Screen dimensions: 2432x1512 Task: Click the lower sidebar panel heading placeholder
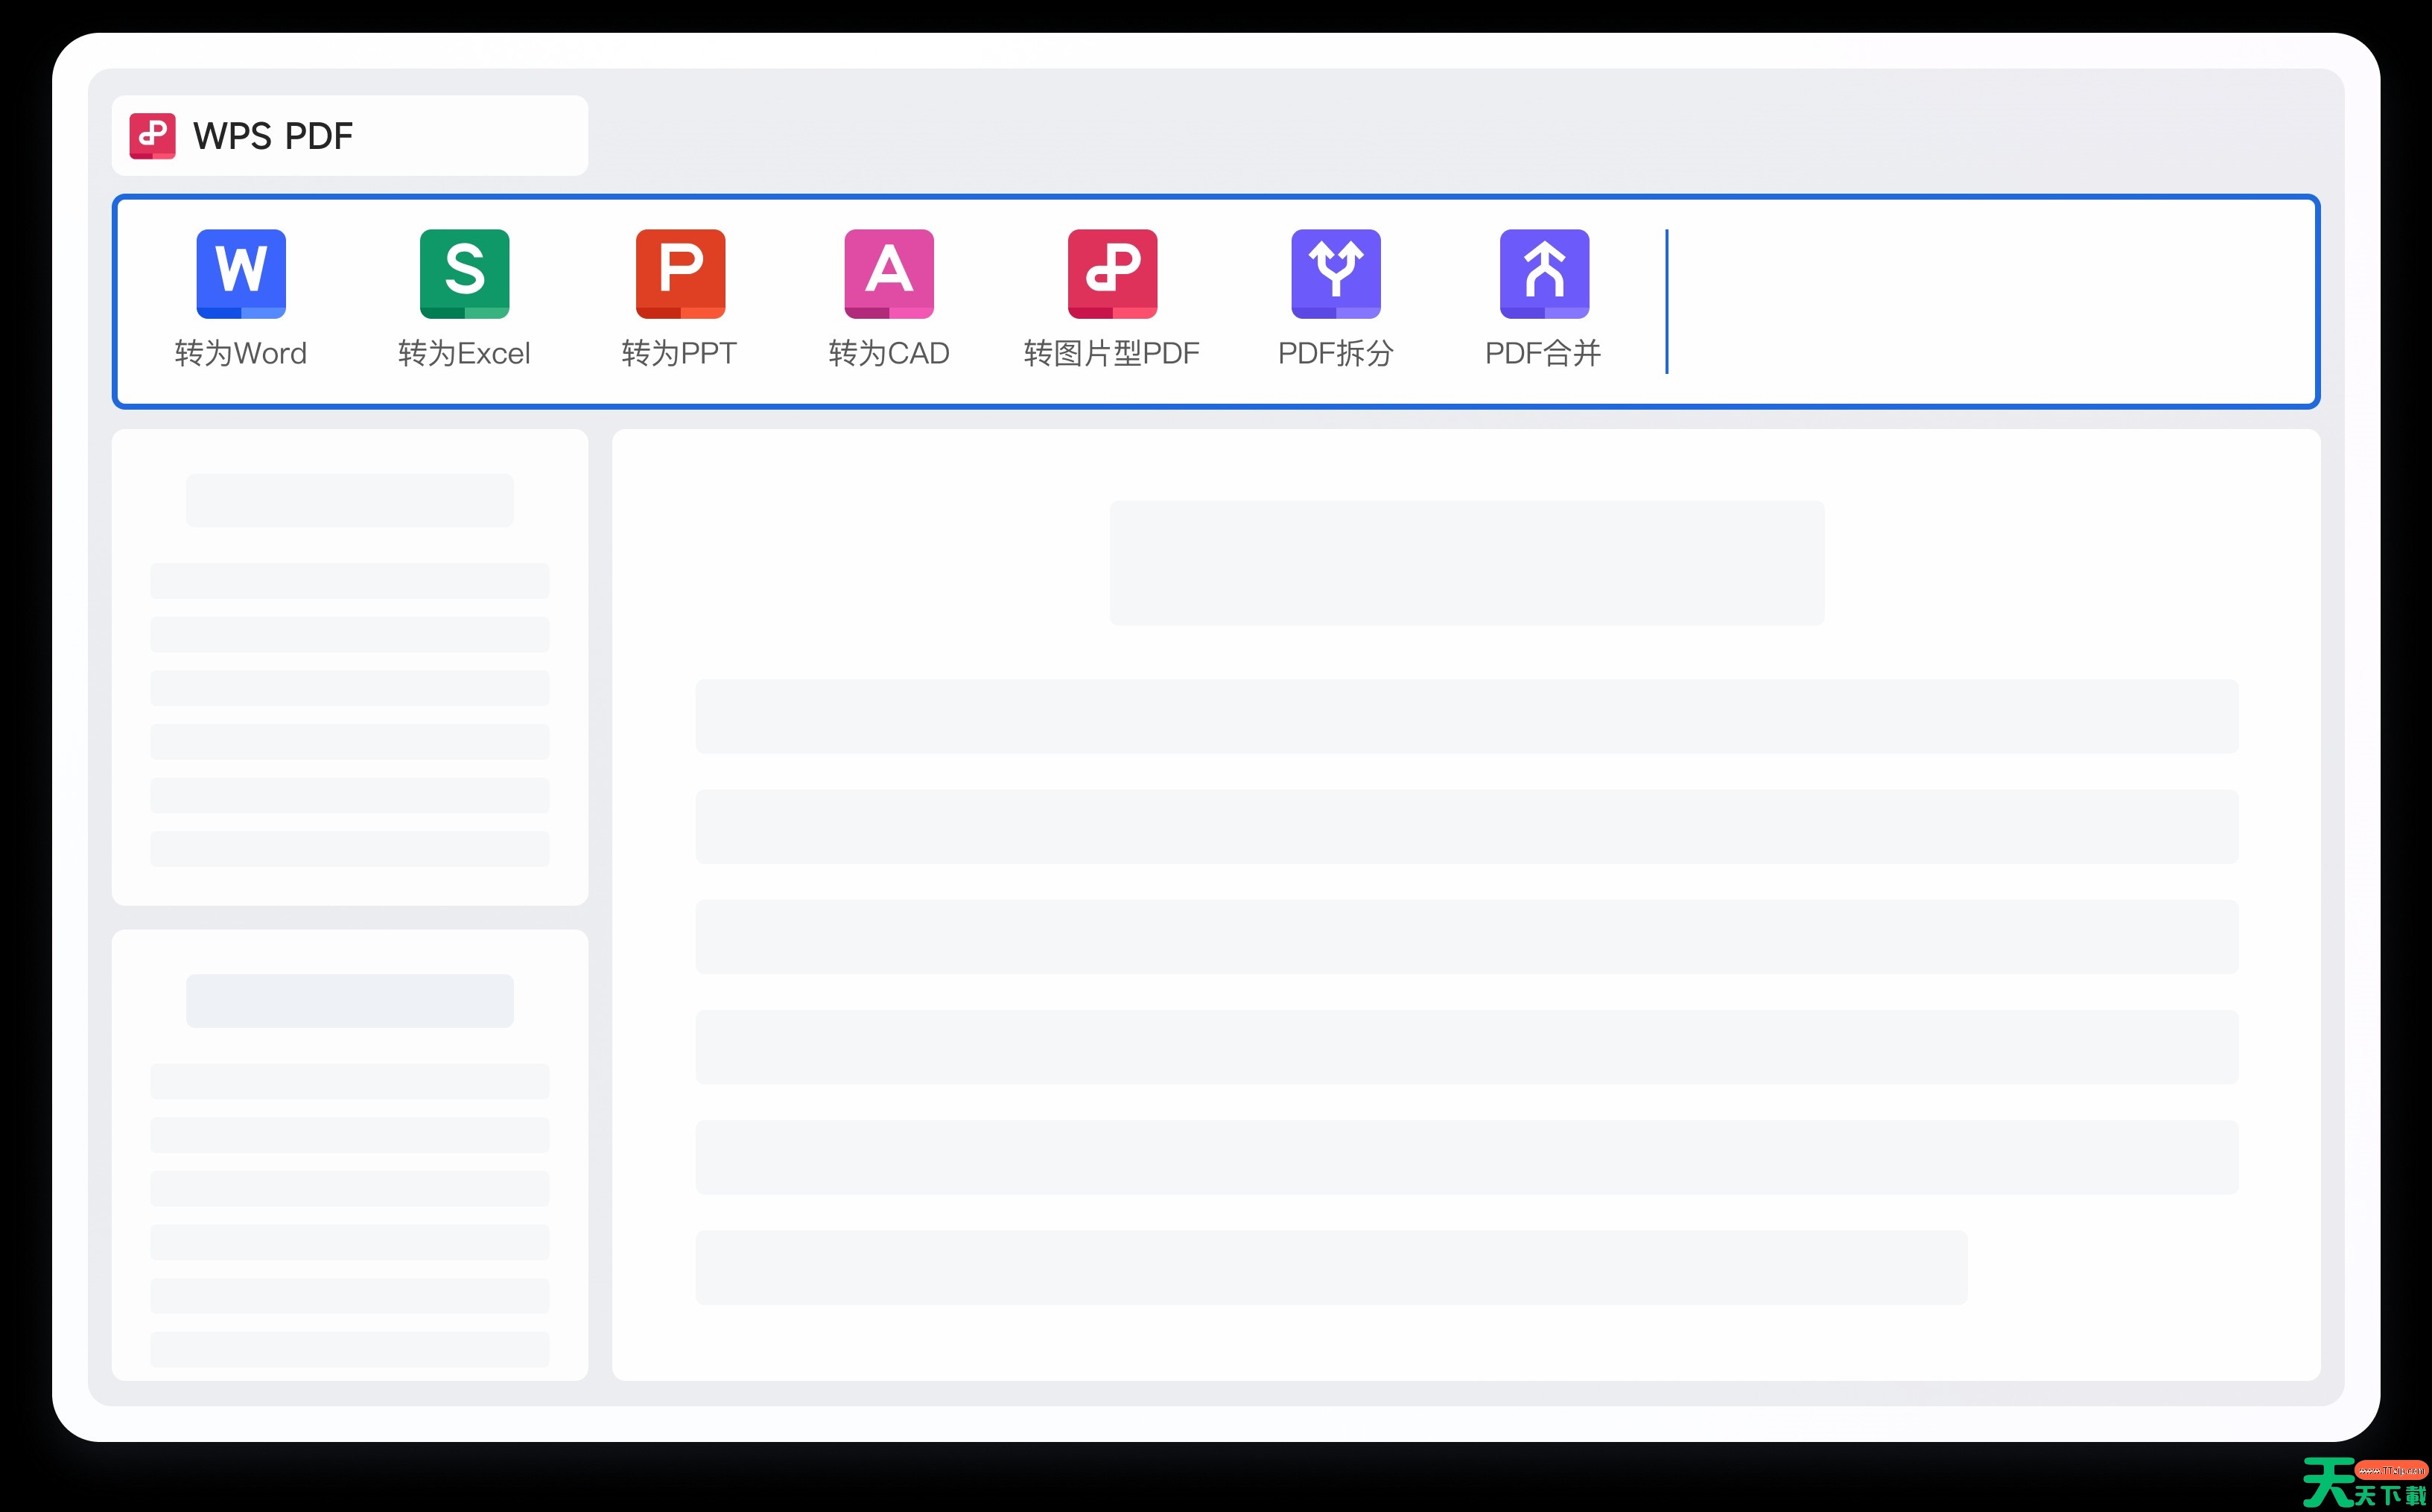(x=350, y=1000)
